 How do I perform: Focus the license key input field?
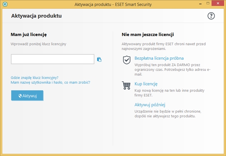[x=53, y=59]
